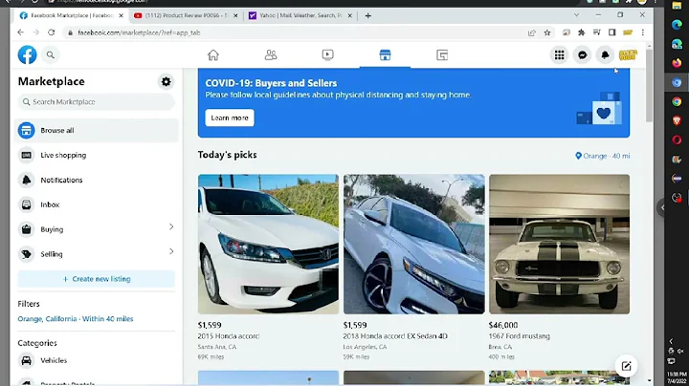Open the 1967 Ford mustang listing title
The image size is (689, 386).
click(519, 336)
